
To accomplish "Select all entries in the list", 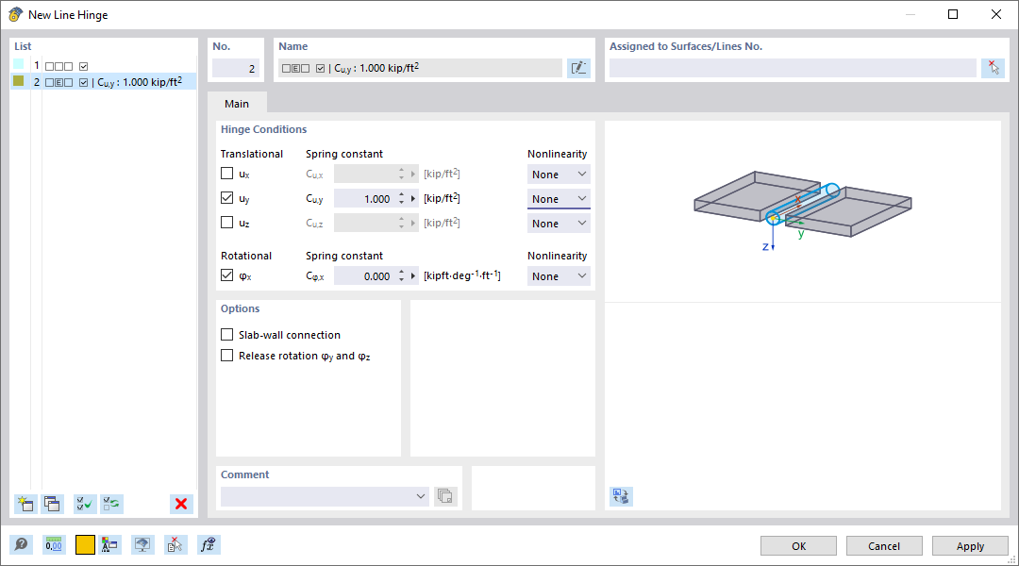I will point(84,503).
